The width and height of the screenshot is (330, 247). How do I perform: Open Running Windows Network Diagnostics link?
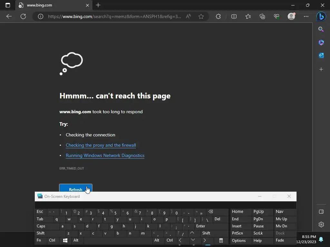tap(105, 155)
